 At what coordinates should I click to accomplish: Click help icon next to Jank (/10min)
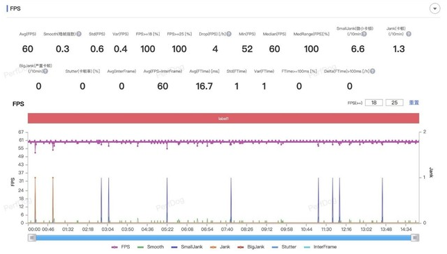tap(409, 34)
